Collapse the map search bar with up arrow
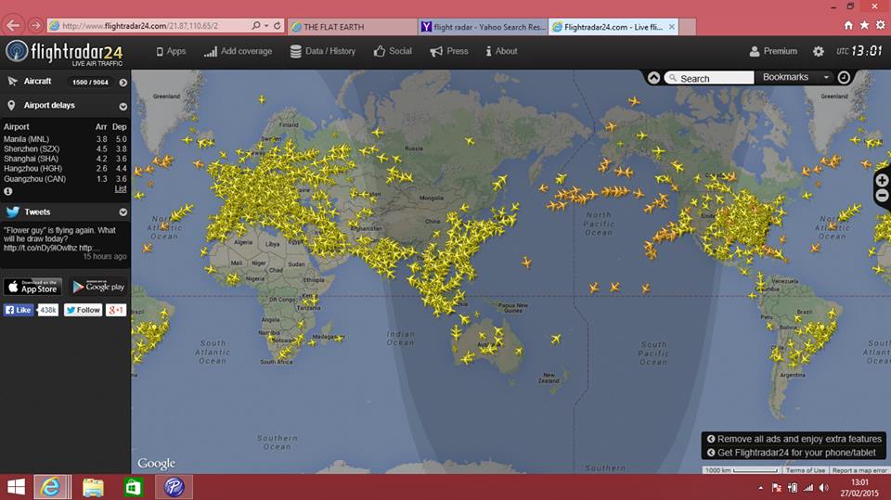 tap(654, 78)
